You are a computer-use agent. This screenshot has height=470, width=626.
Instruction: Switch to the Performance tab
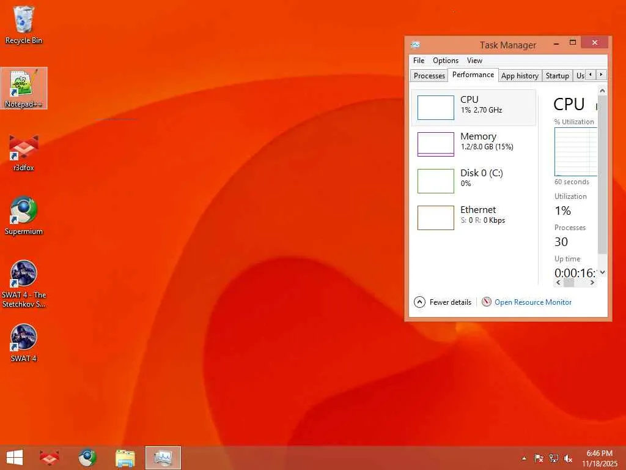coord(473,75)
